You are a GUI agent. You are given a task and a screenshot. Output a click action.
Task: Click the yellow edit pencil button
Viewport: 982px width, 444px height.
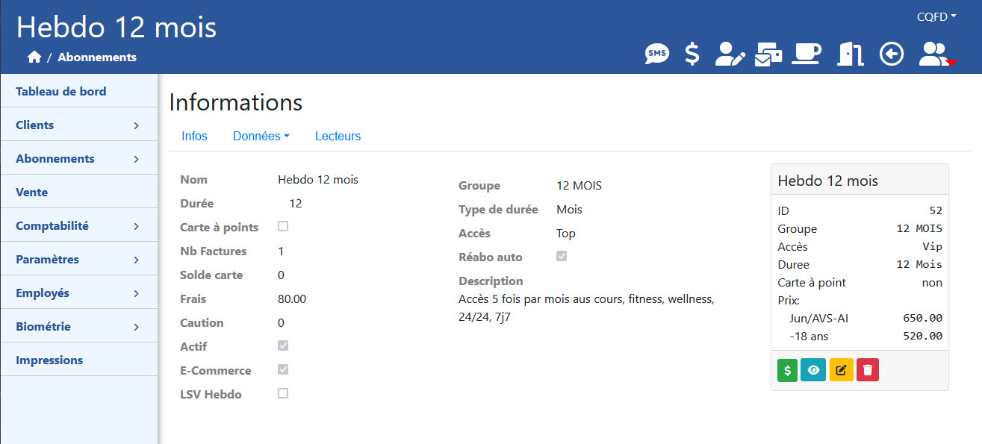point(841,370)
